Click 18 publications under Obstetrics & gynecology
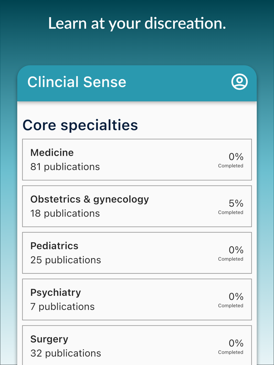The width and height of the screenshot is (274, 365). point(65,213)
